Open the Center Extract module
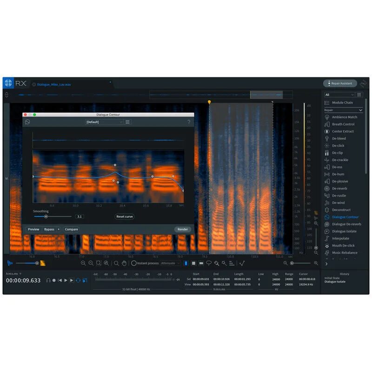372x372 pixels. pos(339,131)
